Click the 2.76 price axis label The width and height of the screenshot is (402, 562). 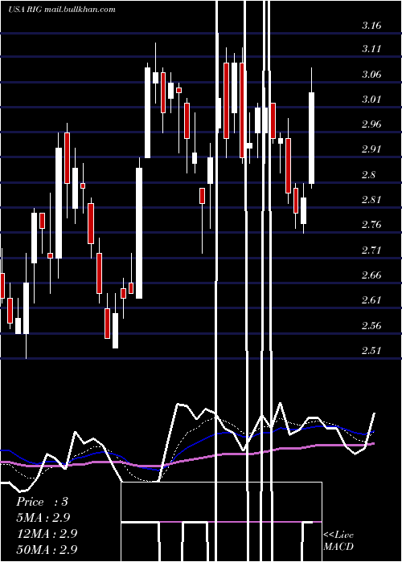point(371,225)
